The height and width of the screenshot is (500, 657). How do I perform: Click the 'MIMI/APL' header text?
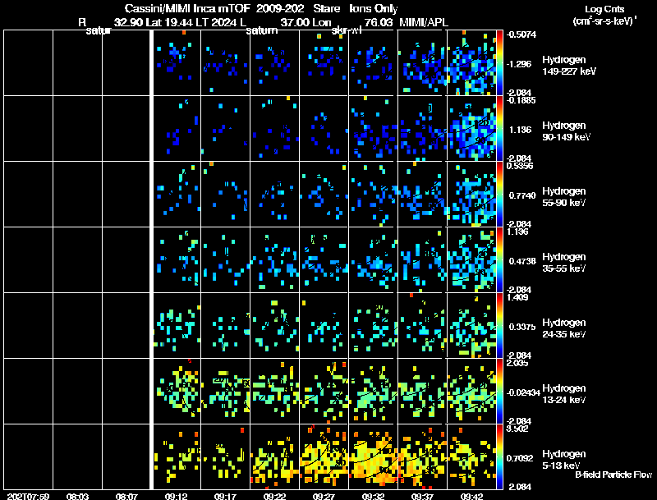click(424, 22)
